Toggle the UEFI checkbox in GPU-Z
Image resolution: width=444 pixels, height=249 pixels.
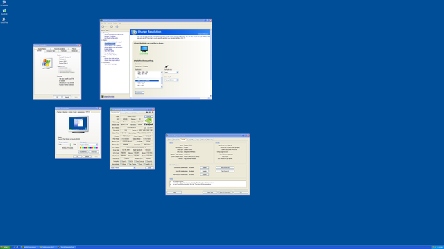[x=148, y=127]
